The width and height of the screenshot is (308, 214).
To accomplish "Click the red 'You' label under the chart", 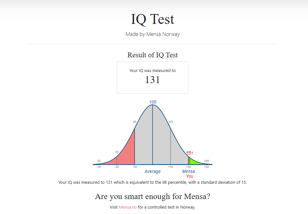I will click(x=190, y=176).
